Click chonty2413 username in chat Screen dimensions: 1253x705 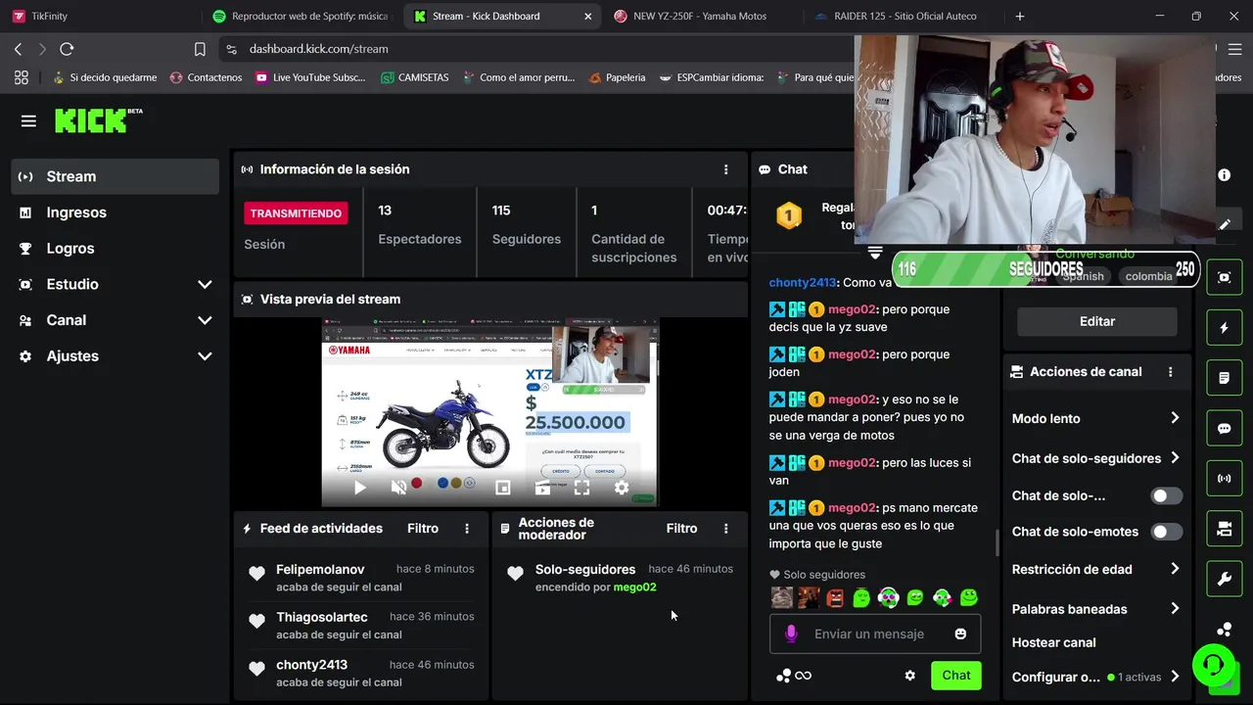pyautogui.click(x=803, y=282)
